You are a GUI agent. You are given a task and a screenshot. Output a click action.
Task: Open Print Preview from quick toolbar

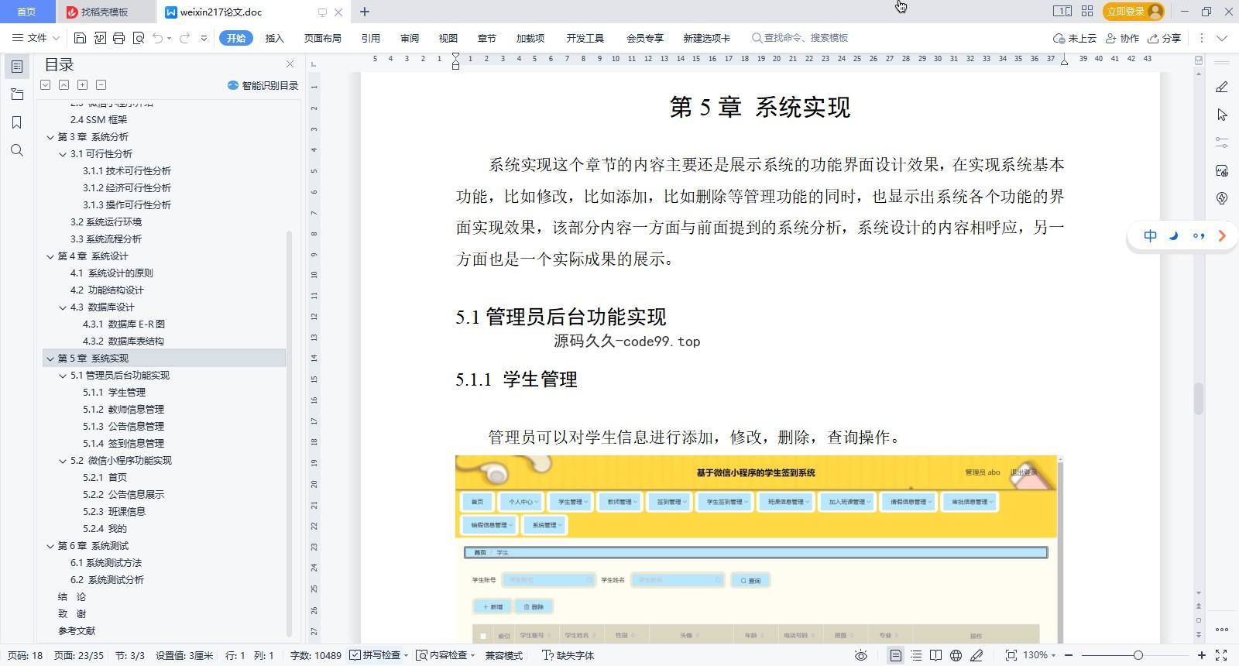click(x=139, y=38)
